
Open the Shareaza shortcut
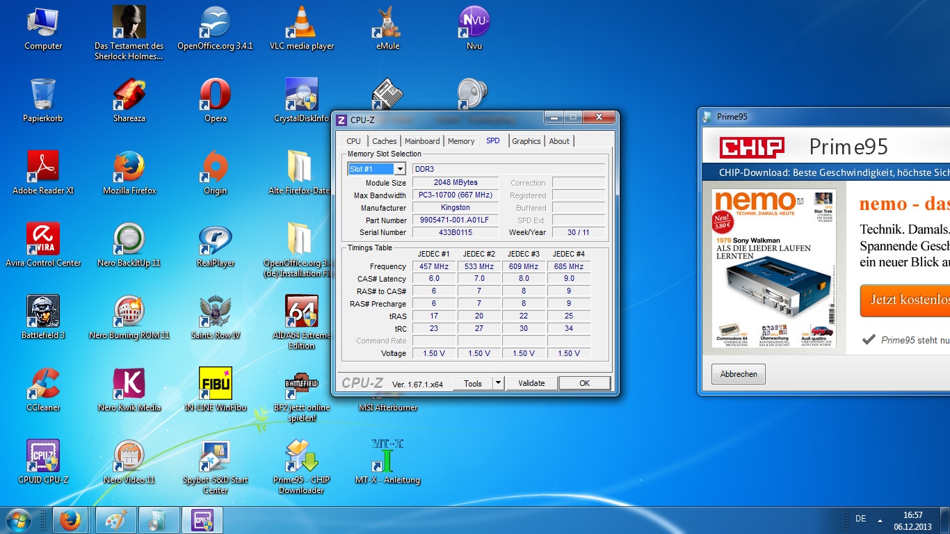pyautogui.click(x=129, y=100)
